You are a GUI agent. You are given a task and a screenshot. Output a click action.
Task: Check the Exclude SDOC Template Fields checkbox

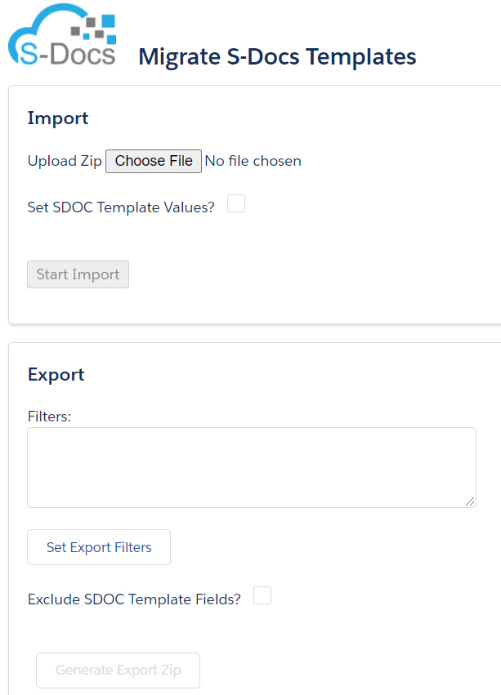[262, 595]
